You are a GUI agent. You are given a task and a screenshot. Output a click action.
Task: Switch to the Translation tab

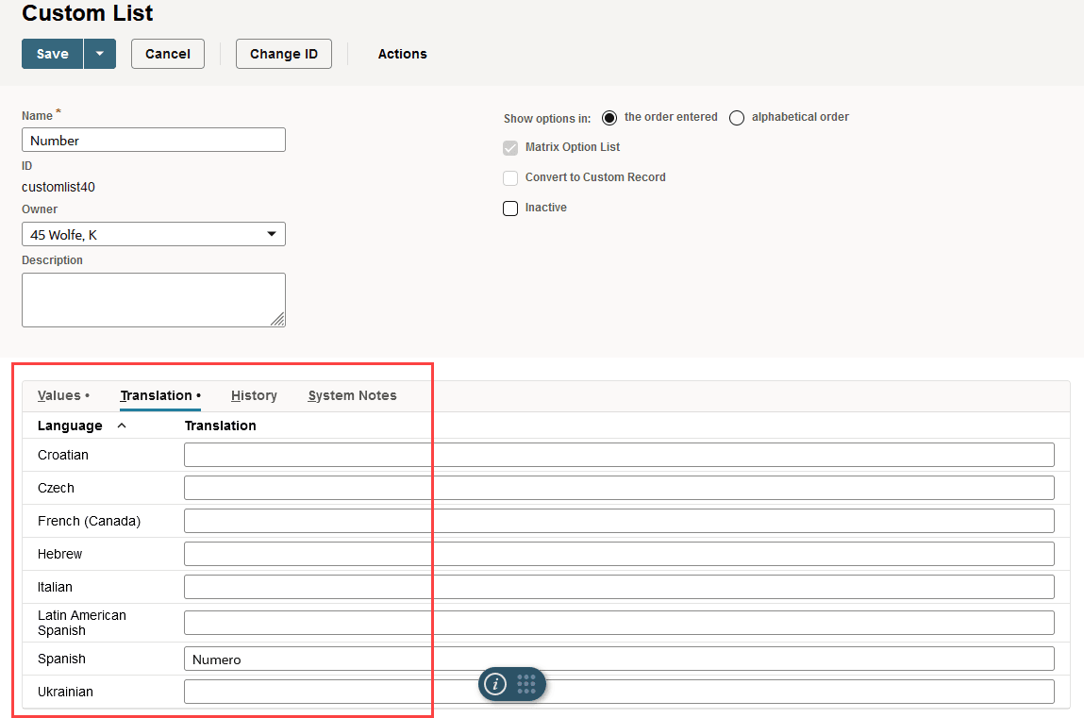coord(160,395)
